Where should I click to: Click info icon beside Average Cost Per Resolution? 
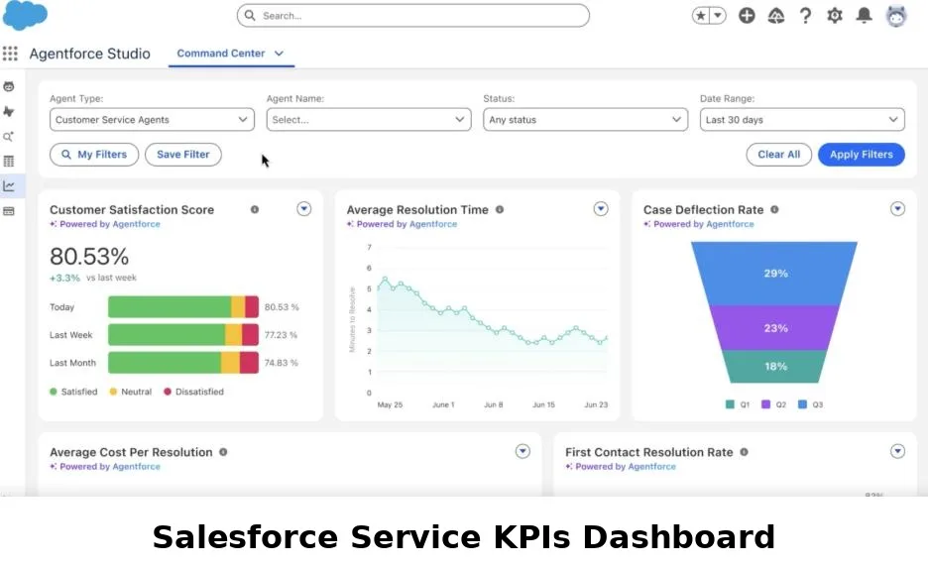(x=223, y=452)
